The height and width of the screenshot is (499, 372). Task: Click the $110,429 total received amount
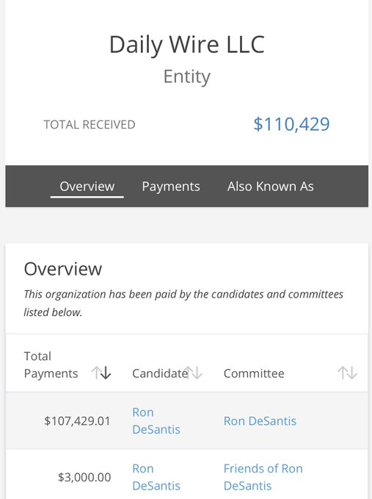click(291, 124)
